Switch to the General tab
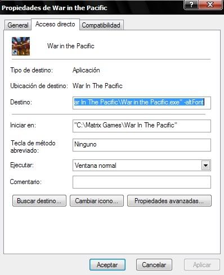224x275 pixels. 18,25
